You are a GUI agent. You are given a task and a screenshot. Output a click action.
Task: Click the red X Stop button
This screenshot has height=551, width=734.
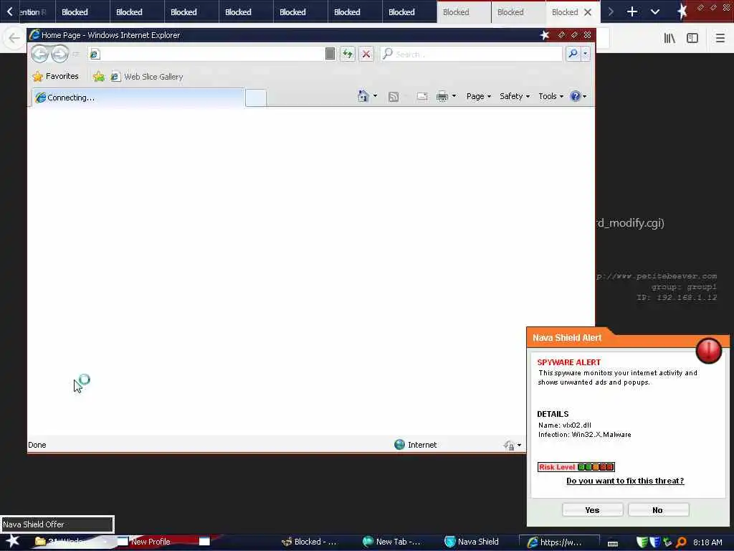(366, 54)
